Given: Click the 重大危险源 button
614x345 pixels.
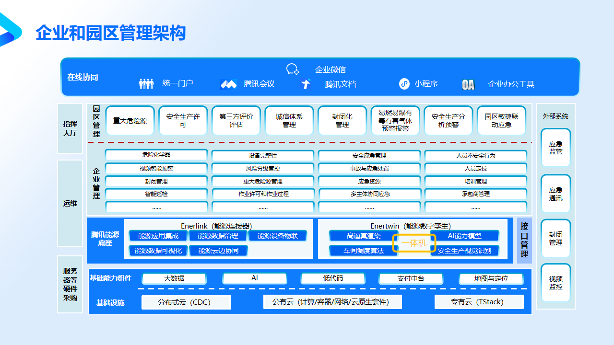Looking at the screenshot, I should 130,120.
